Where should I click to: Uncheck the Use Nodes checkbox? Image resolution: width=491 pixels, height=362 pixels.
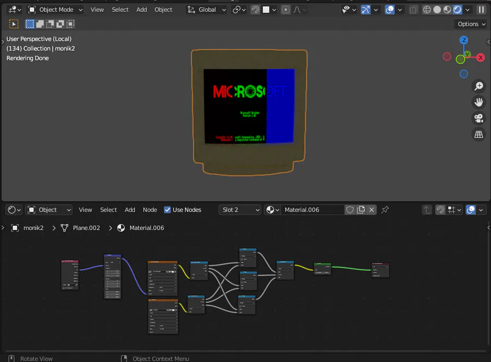[167, 210]
